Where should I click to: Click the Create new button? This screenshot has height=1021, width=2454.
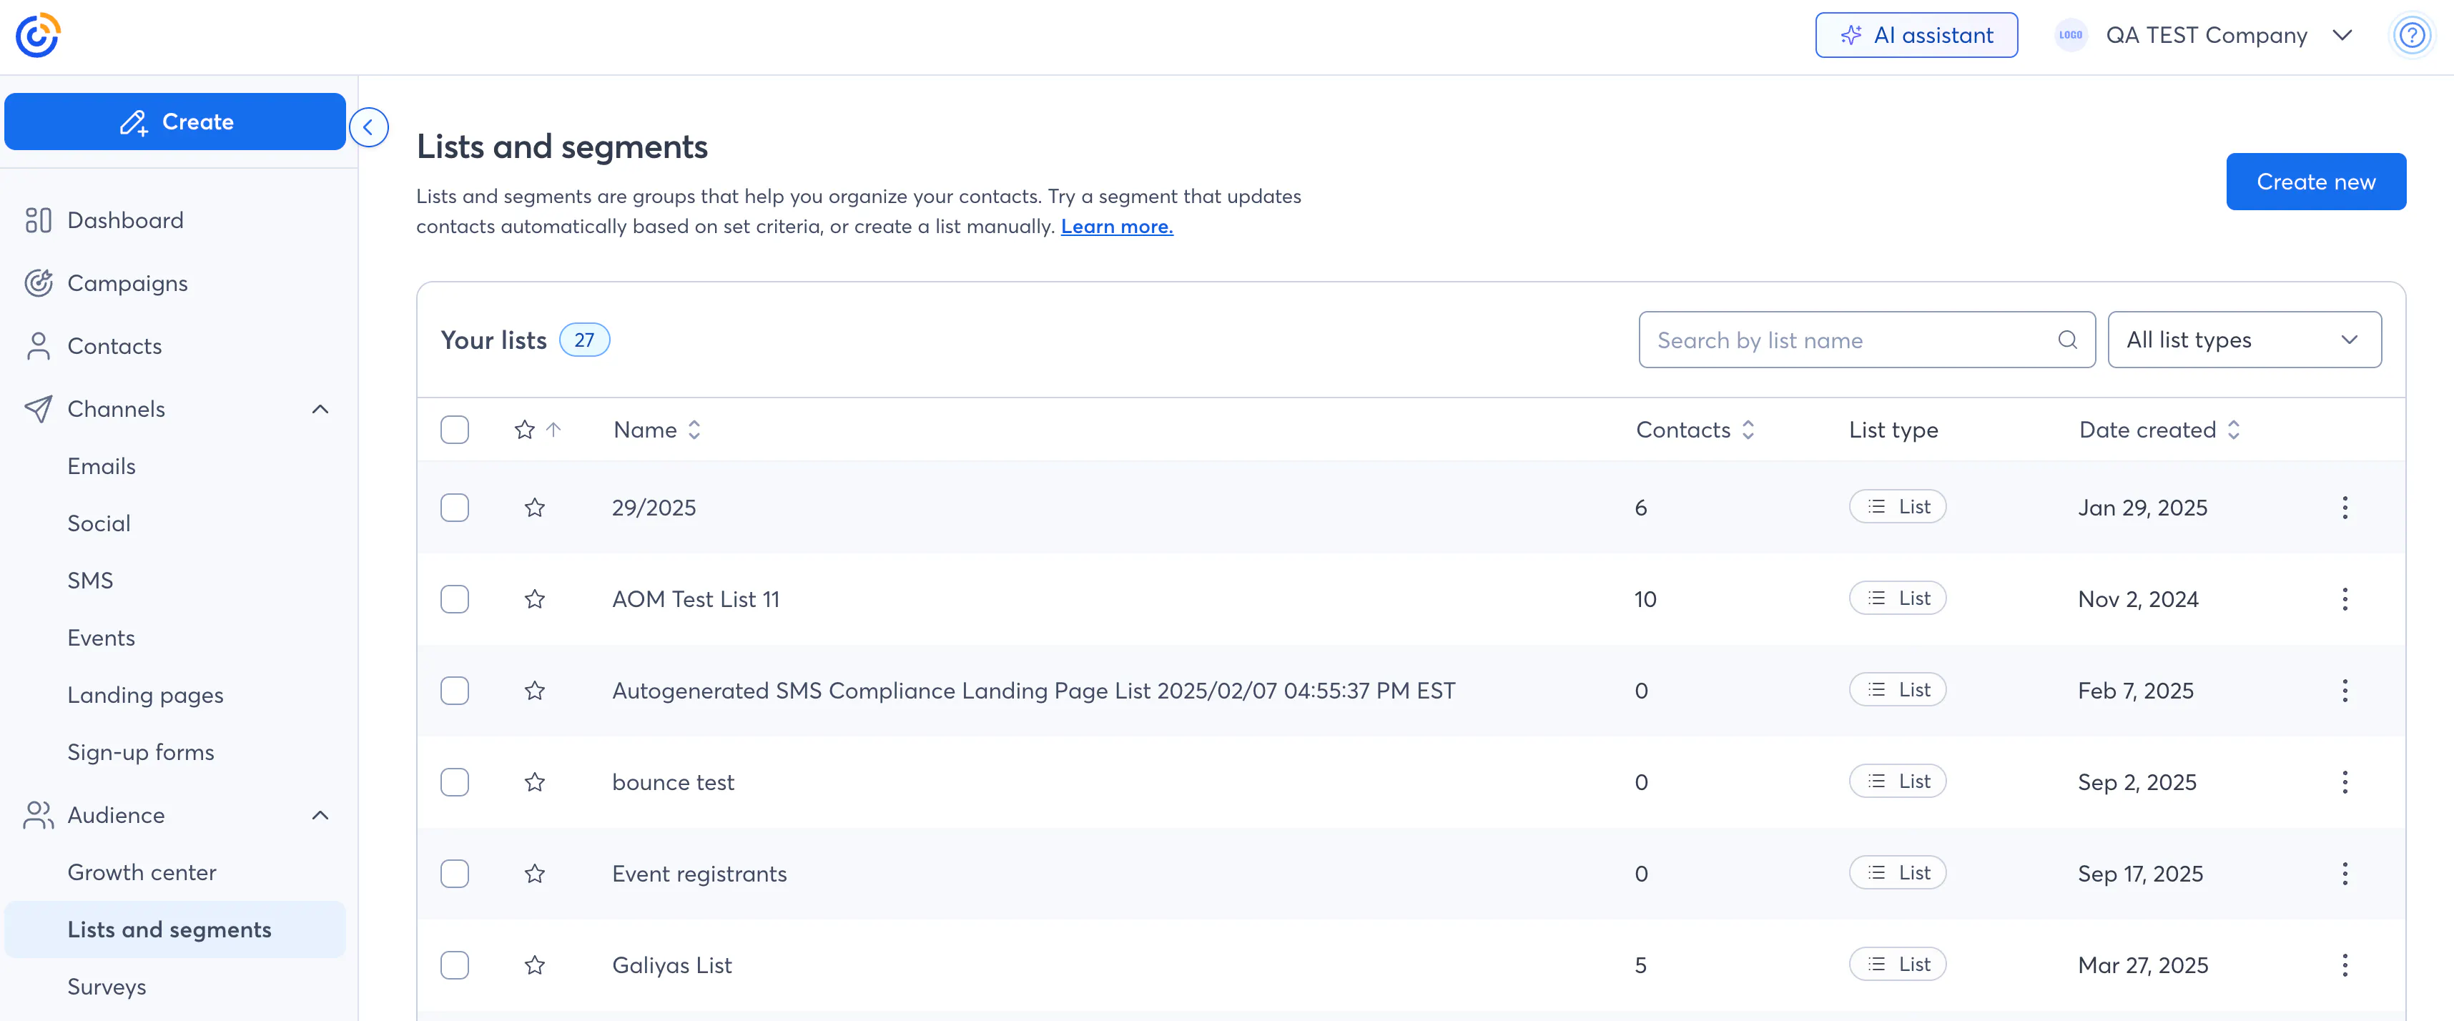coord(2315,181)
